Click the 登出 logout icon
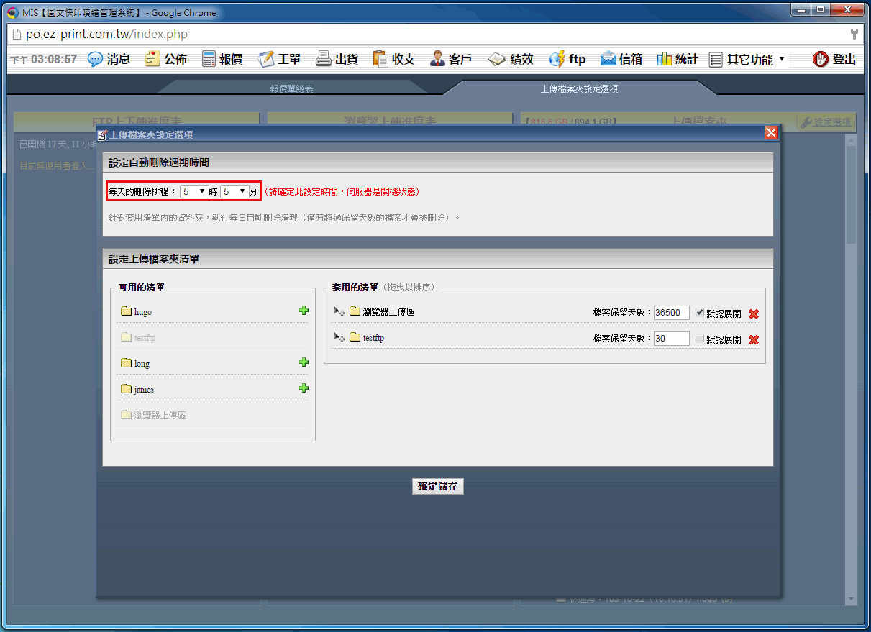This screenshot has height=632, width=871. click(821, 59)
